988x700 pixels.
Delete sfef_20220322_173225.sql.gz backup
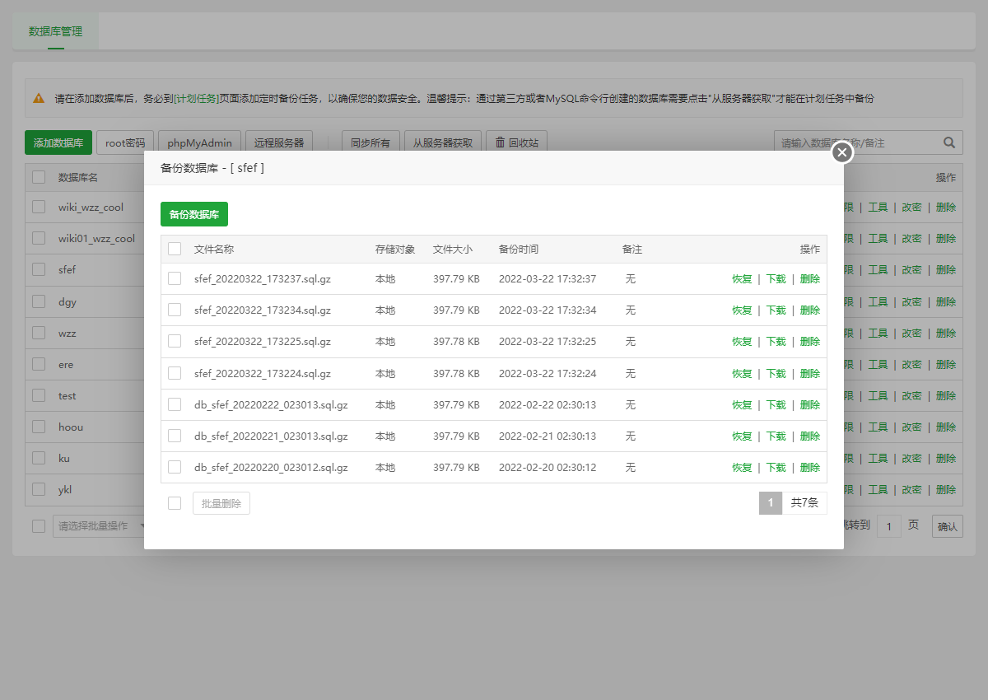point(810,342)
